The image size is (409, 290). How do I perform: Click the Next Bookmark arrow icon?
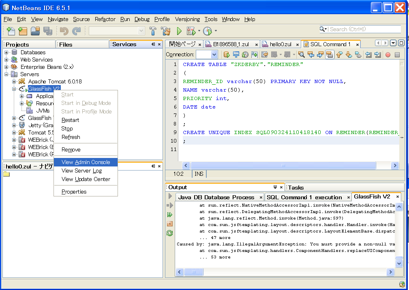pyautogui.click(x=349, y=54)
